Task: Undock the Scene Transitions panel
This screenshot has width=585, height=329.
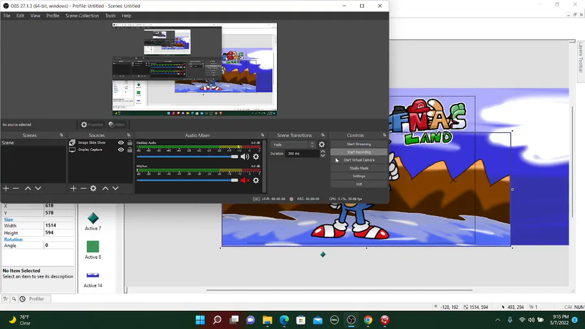Action: point(323,135)
